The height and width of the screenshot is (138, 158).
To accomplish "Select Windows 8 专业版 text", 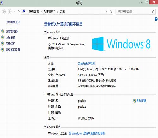I will pos(58,39).
